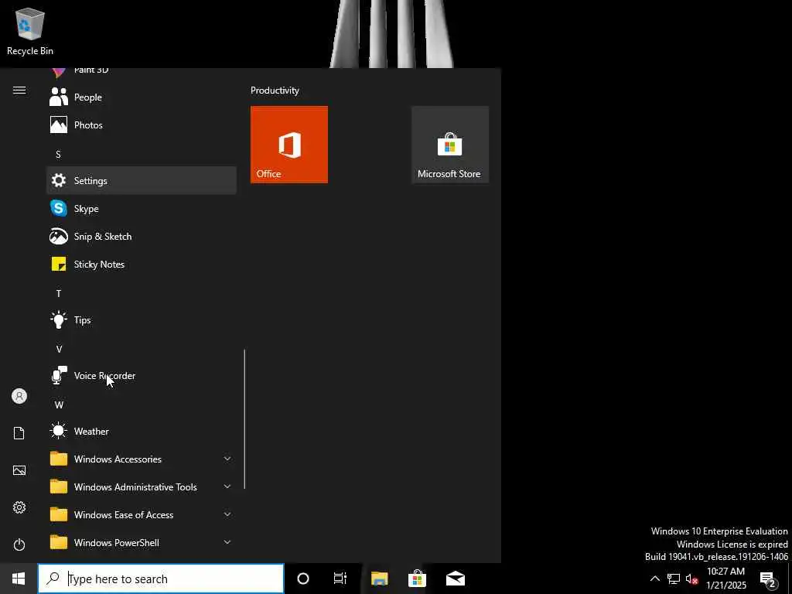
Task: Open the Recycle Bin desktop icon
Action: click(x=30, y=31)
